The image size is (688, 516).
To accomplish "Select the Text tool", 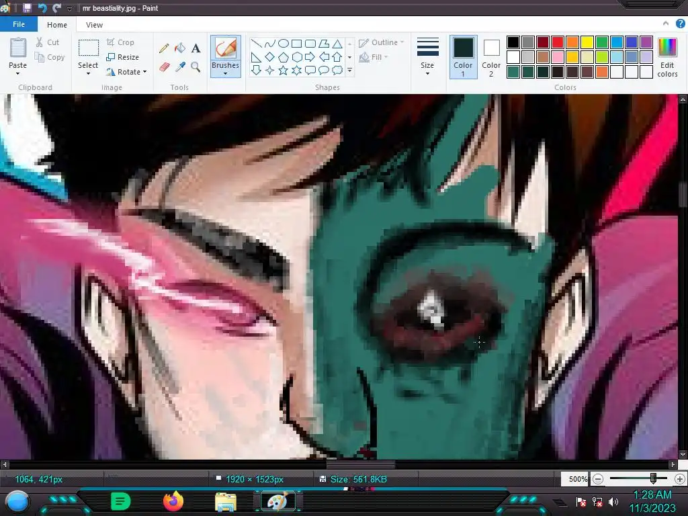I will (x=196, y=48).
